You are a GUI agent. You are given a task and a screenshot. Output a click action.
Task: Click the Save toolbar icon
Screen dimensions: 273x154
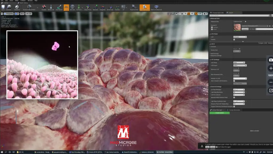coord(3,7)
